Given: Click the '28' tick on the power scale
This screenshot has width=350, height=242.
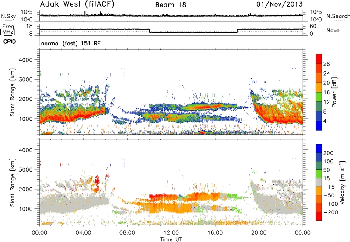Looking at the screenshot, I should 326,64.
